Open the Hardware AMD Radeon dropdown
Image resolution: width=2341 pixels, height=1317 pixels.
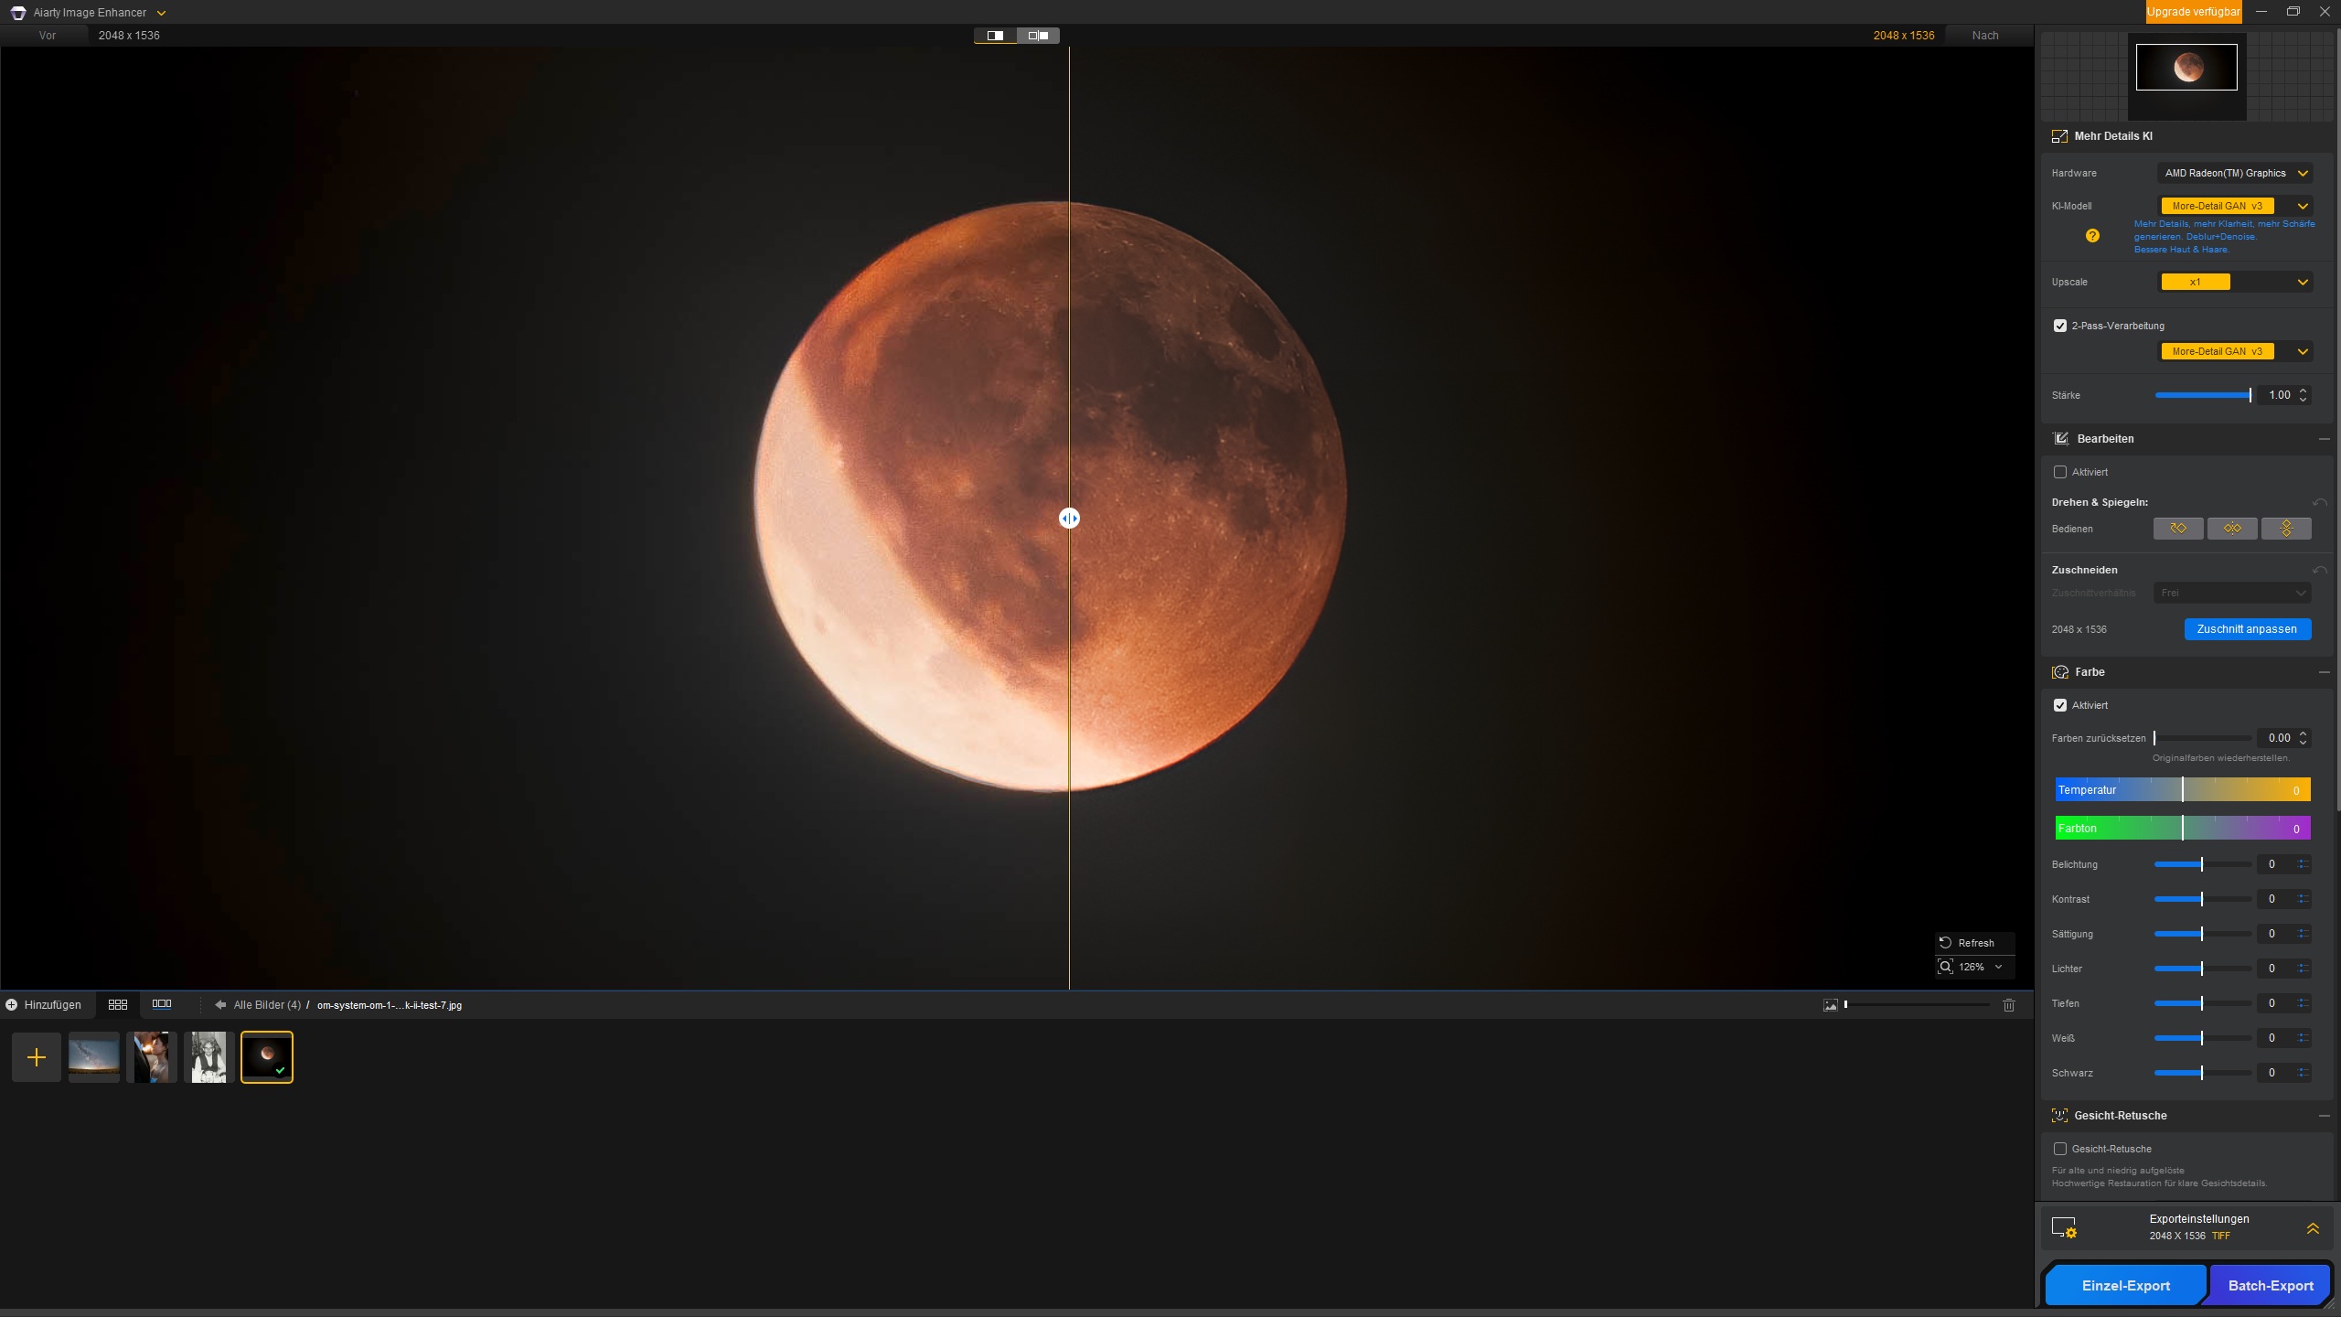[x=2235, y=173]
